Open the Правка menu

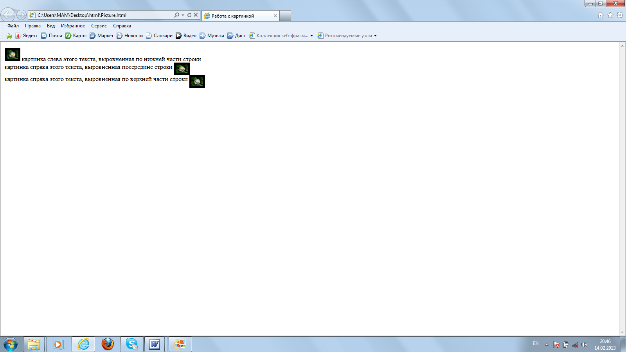point(33,26)
